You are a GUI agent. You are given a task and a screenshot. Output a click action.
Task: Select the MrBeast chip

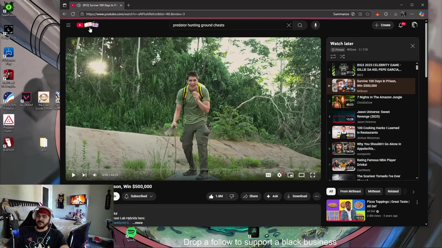coord(374,192)
